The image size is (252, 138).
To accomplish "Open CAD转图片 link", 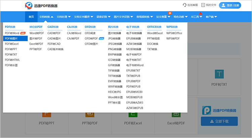I will (x=54, y=38).
